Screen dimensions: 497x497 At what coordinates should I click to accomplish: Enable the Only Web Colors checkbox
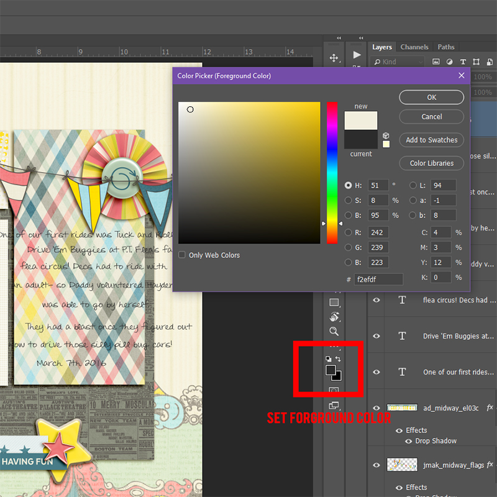[x=182, y=255]
